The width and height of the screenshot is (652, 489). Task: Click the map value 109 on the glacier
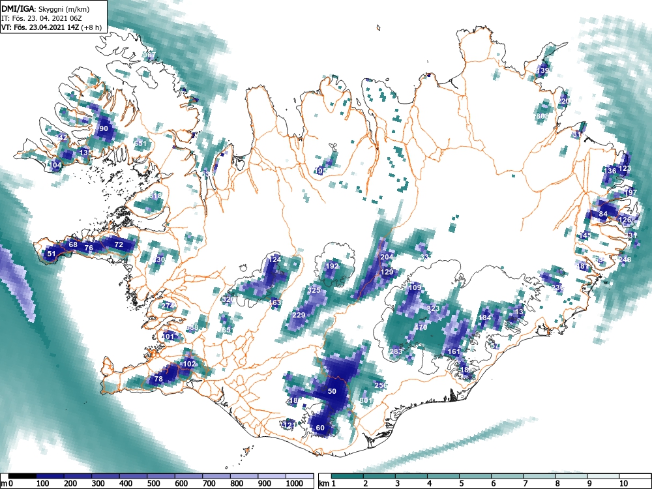[x=415, y=288]
